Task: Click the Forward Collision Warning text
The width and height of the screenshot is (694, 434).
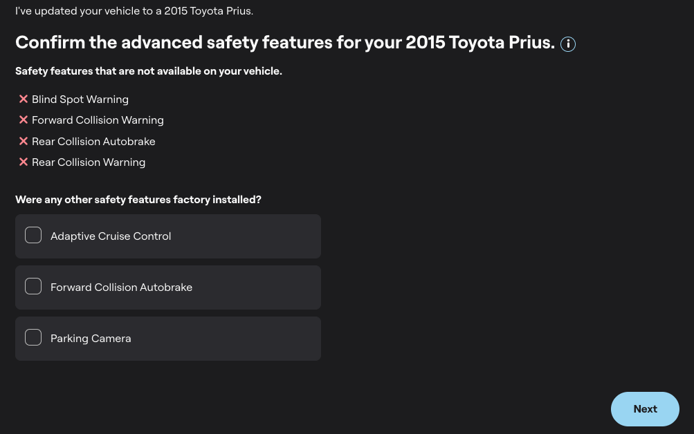Action: [x=98, y=120]
